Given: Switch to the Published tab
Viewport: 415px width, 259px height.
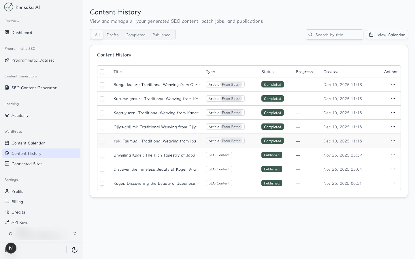Looking at the screenshot, I should click(161, 35).
